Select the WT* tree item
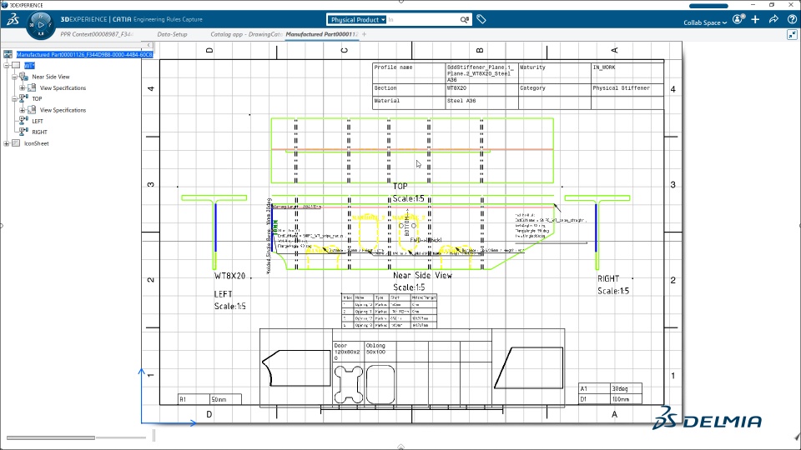801x450 pixels. coord(29,65)
